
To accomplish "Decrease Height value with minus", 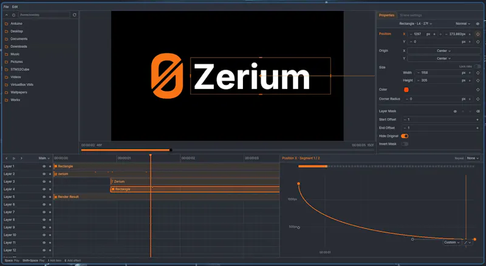I will pos(419,81).
